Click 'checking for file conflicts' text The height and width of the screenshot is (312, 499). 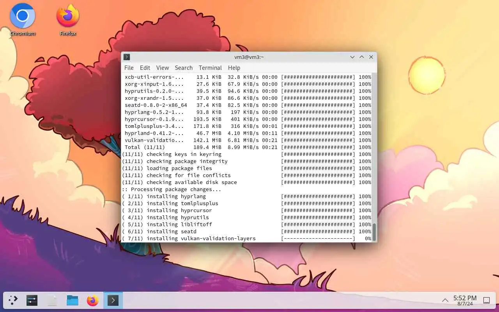pos(189,175)
